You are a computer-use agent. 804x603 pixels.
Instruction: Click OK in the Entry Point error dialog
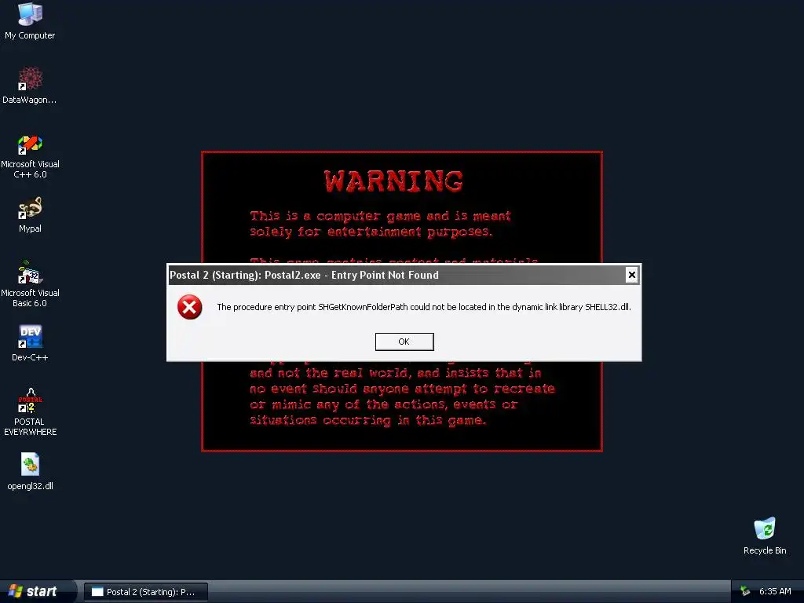(404, 342)
